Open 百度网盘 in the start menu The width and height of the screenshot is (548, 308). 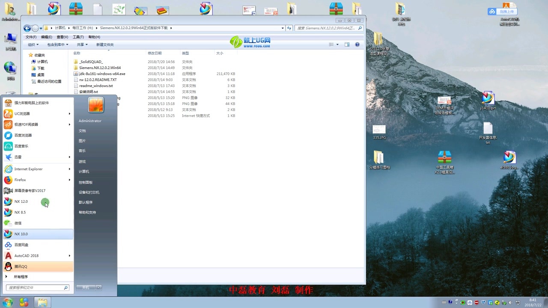pos(38,245)
